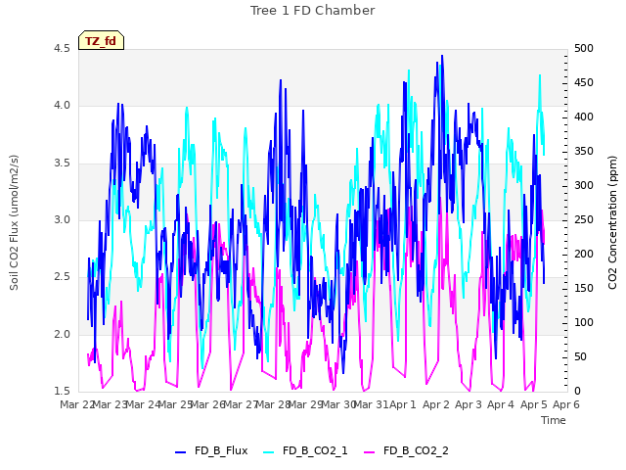The height and width of the screenshot is (470, 626).
Task: Click the magenta FD_B_CO2_2 legend swatch
Action: click(370, 452)
